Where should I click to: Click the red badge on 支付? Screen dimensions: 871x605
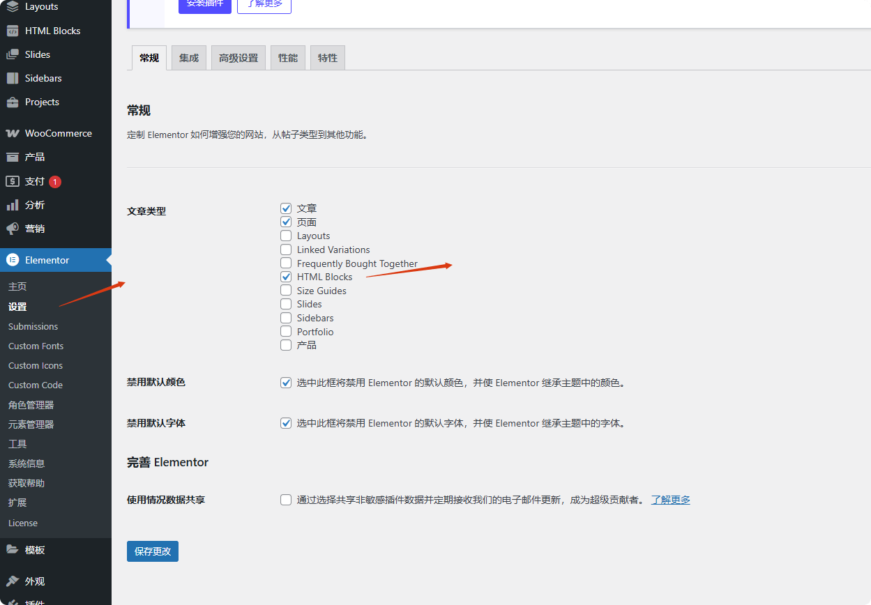pyautogui.click(x=55, y=182)
